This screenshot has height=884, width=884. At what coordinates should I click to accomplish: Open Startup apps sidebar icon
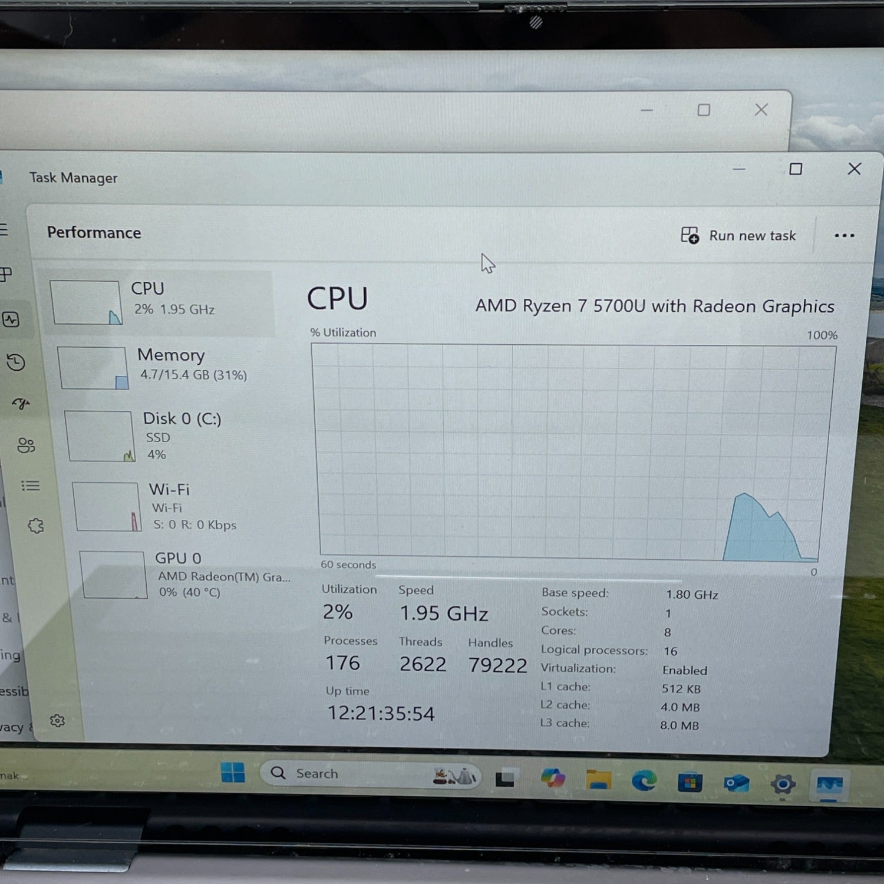[x=21, y=404]
